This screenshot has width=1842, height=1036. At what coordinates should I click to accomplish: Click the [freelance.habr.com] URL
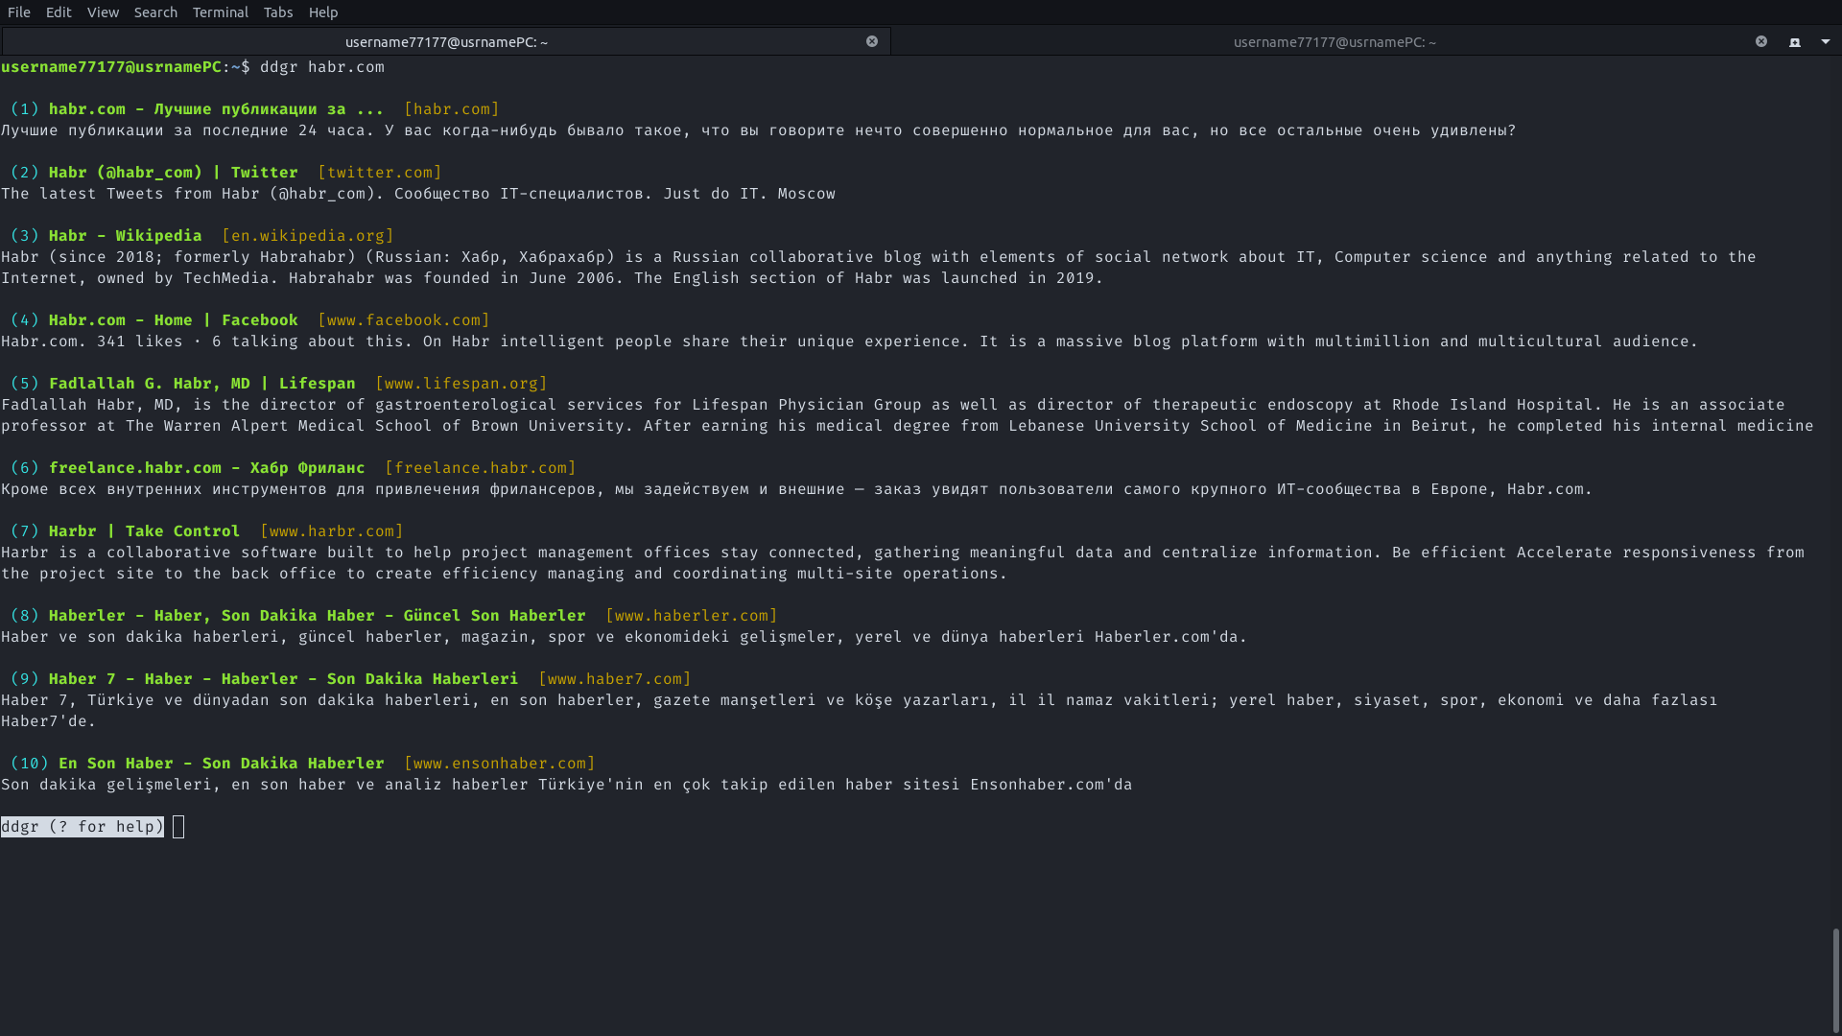[481, 468]
